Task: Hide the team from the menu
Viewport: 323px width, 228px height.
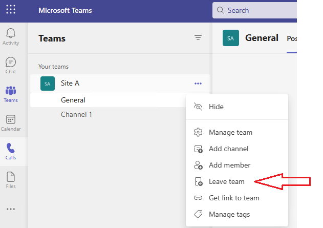Action: tap(216, 107)
